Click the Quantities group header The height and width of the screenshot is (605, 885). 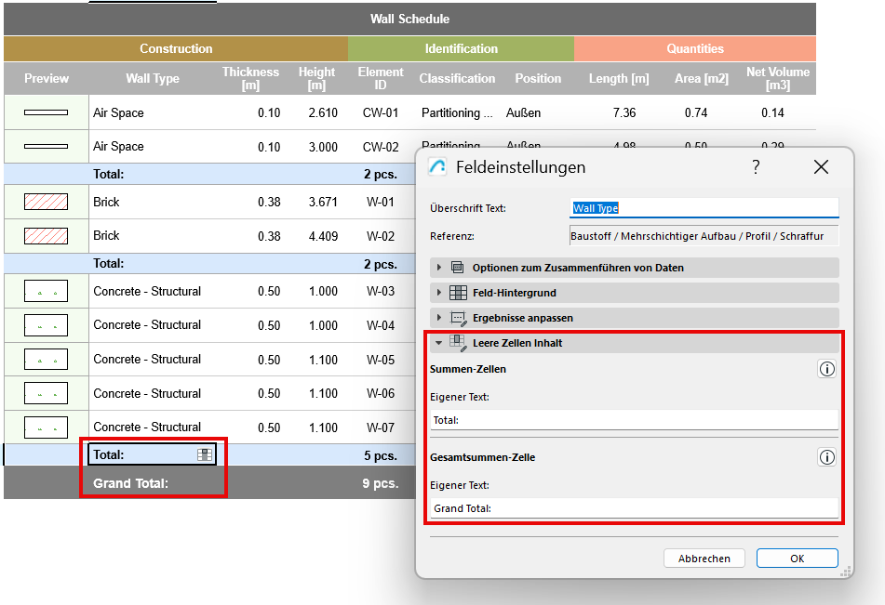coord(695,48)
